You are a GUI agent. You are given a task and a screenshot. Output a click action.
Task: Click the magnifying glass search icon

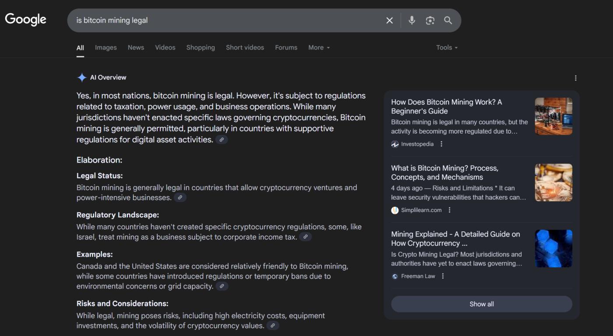448,21
